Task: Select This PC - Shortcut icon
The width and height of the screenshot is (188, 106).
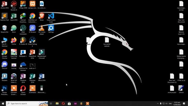Action: pos(5,42)
